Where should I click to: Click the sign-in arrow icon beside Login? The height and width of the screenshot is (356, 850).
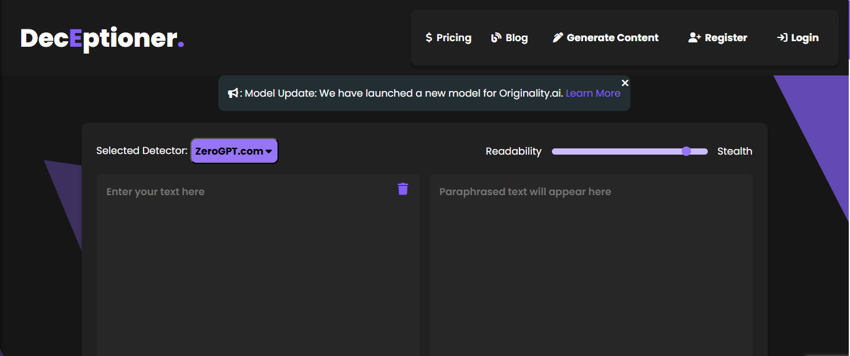tap(781, 38)
